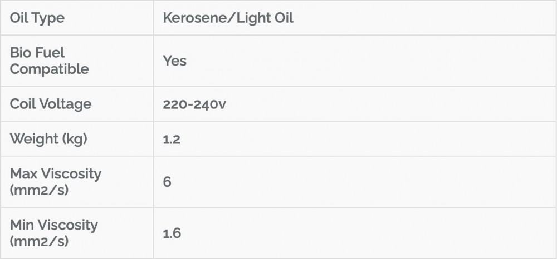This screenshot has width=557, height=259.
Task: Select the '220-240v' voltage value
Action: click(194, 104)
